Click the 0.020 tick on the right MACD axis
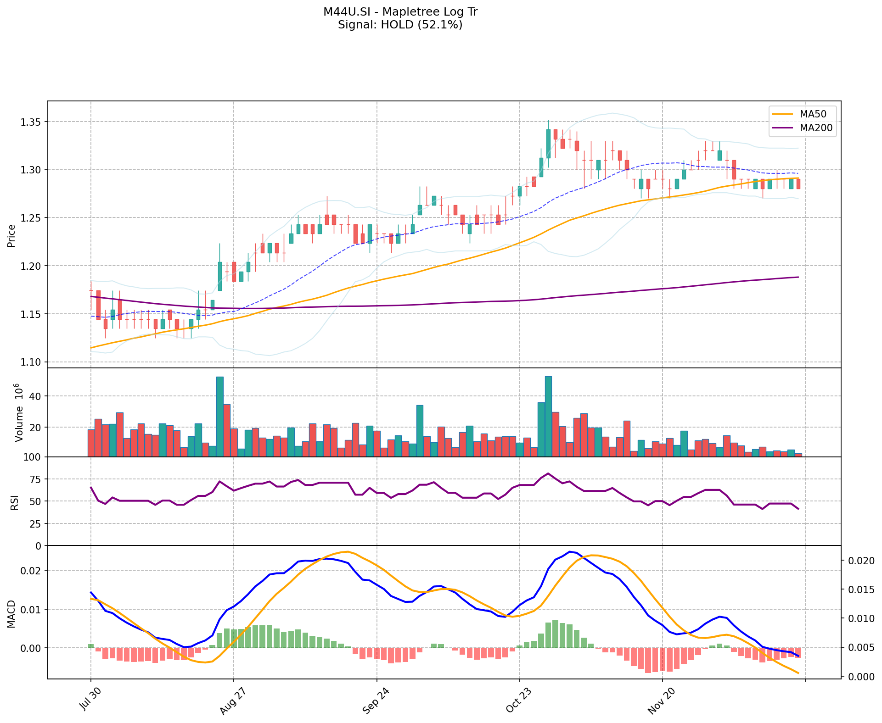 pyautogui.click(x=860, y=561)
